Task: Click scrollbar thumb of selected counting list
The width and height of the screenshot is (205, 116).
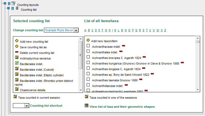Action: tap(81, 55)
